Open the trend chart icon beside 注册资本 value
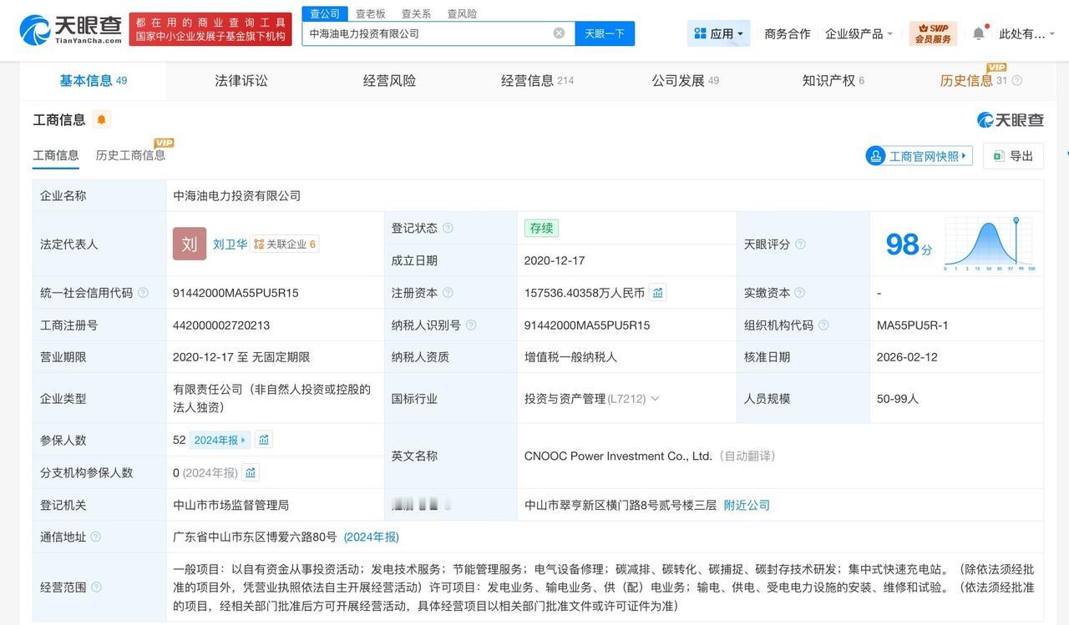Viewport: 1069px width, 625px height. pyautogui.click(x=657, y=292)
